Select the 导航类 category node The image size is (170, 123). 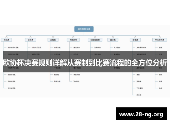[x=6, y=40]
